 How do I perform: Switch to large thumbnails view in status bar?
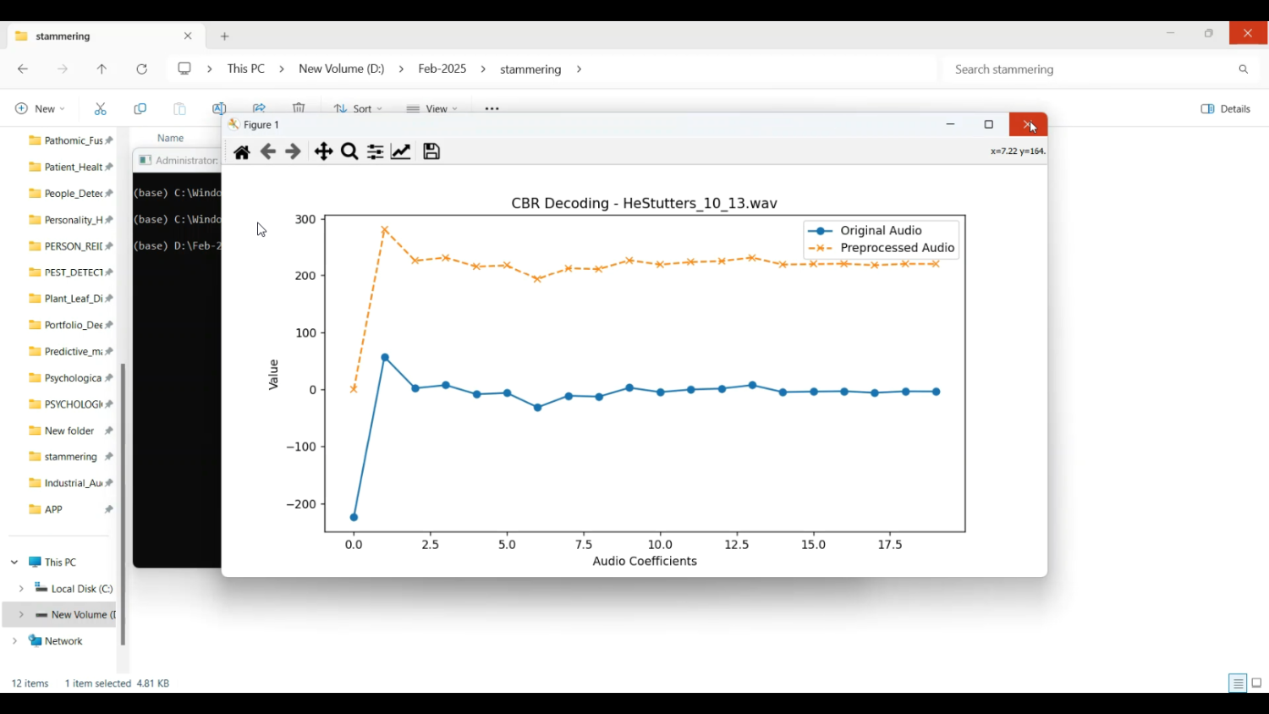1257,684
